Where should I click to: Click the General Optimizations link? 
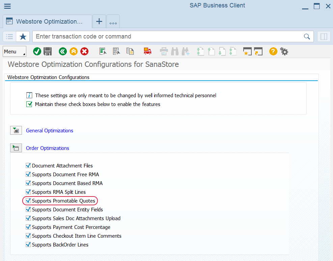tap(50, 130)
